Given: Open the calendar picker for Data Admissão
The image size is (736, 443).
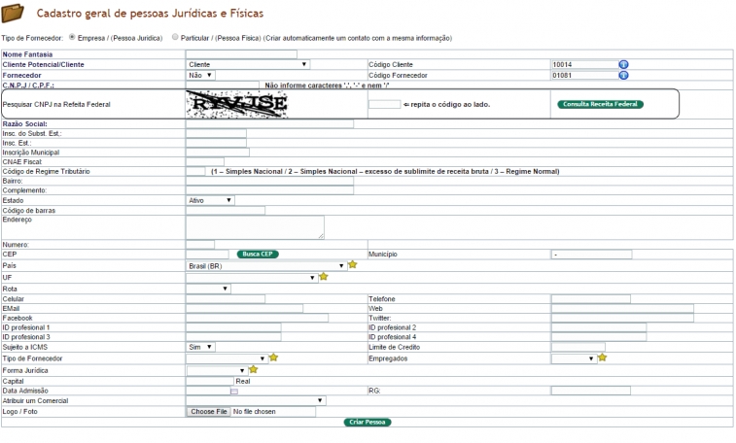Looking at the screenshot, I should pos(234,391).
